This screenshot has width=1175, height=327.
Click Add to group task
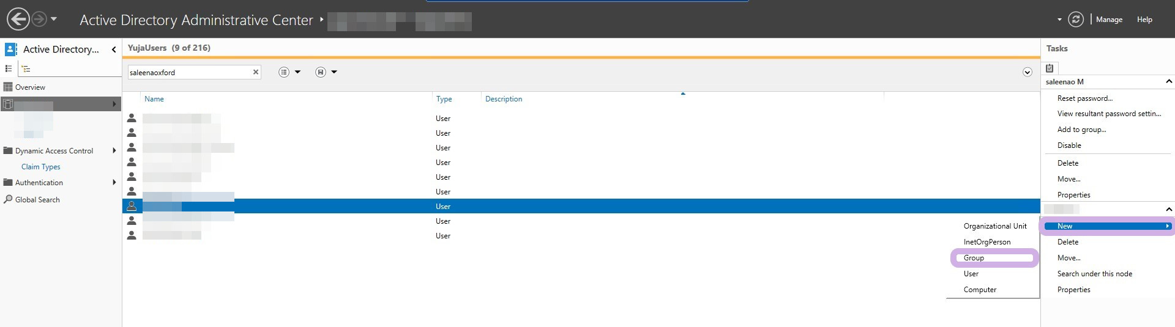(1081, 130)
